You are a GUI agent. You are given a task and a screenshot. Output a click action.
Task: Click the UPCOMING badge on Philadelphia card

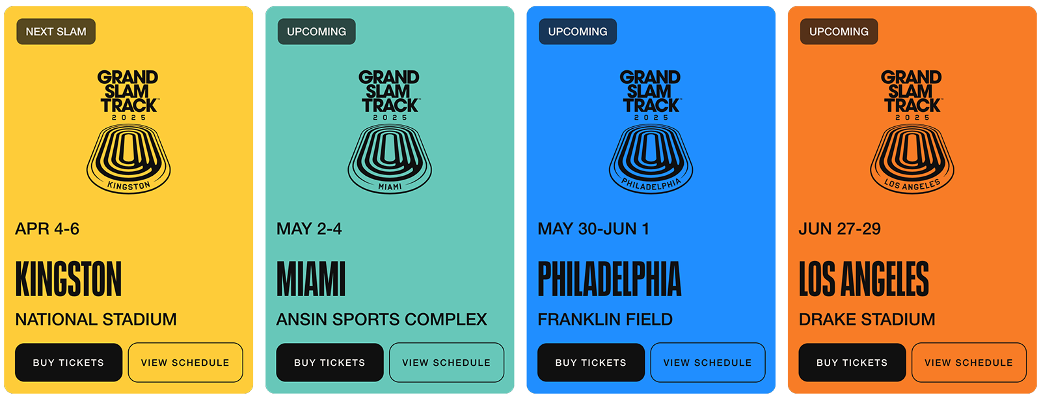[578, 31]
